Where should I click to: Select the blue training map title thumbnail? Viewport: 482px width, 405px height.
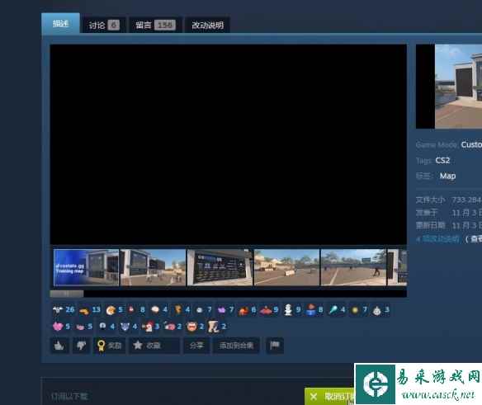pyautogui.click(x=86, y=267)
